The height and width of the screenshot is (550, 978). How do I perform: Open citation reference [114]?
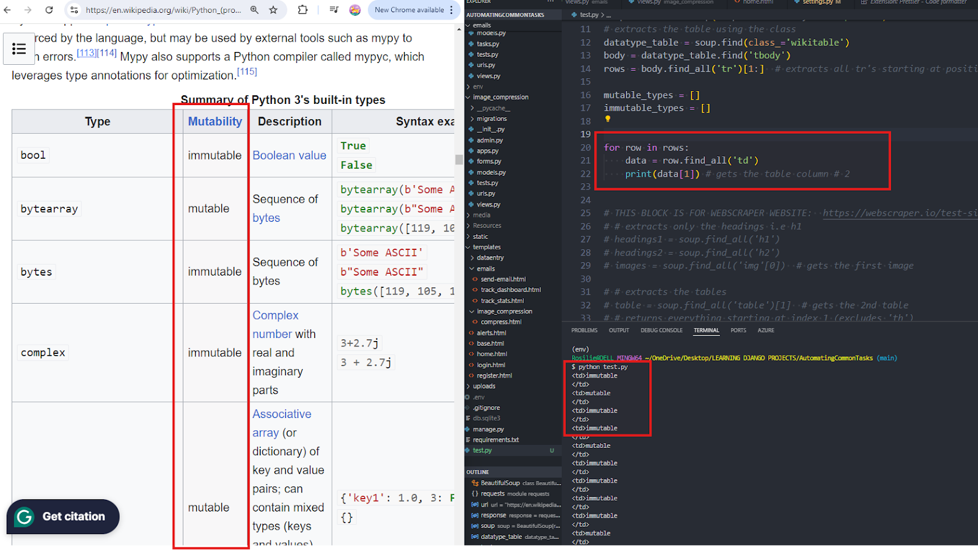(106, 53)
